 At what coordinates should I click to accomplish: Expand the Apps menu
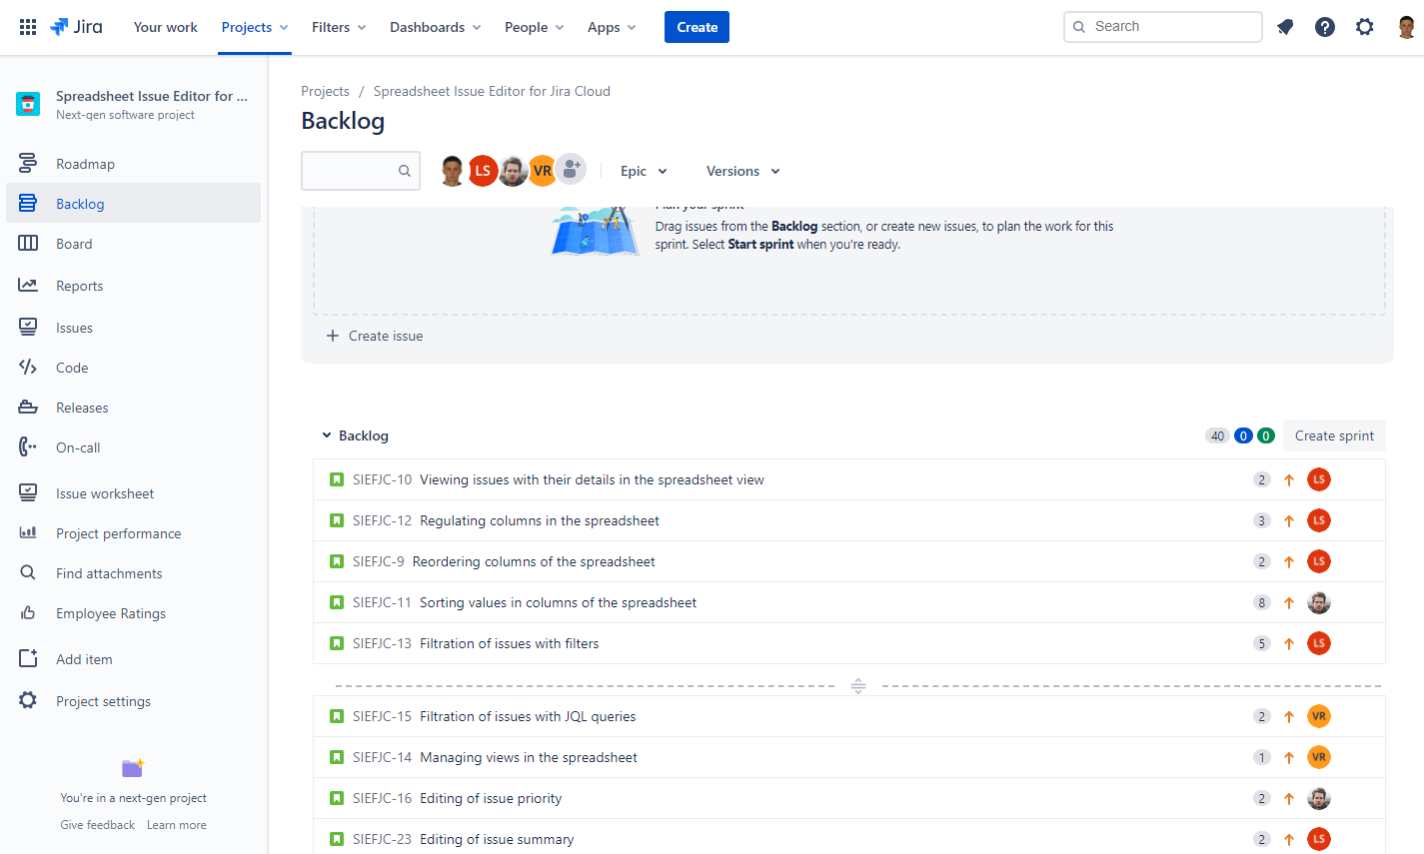coord(612,27)
